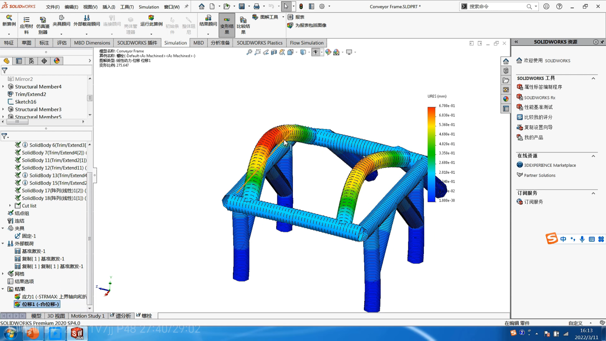Screen dimensions: 606x341
Task: Open Results Advisor (结果顾问)
Action: (x=208, y=21)
